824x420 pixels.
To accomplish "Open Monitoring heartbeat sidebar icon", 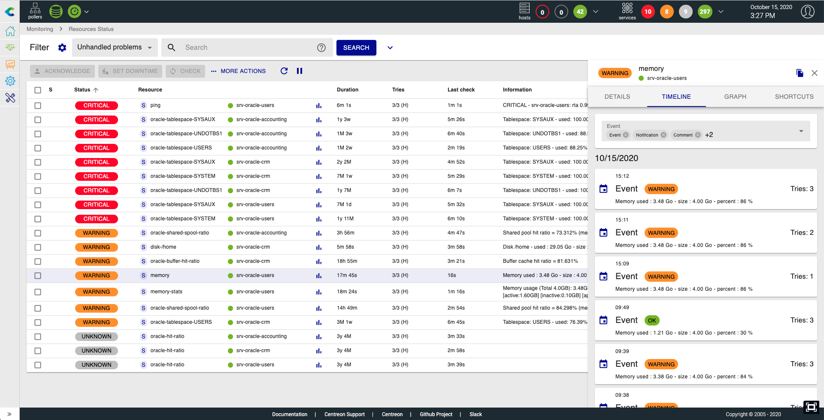I will coord(10,47).
